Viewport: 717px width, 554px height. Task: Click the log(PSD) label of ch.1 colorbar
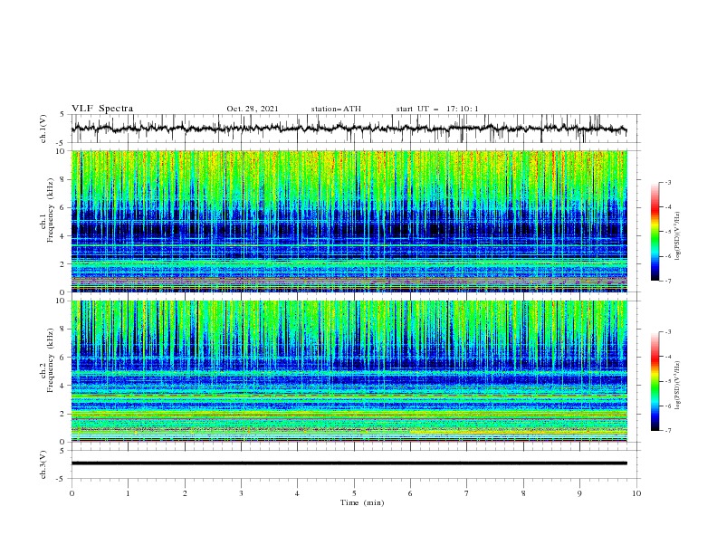click(x=677, y=236)
